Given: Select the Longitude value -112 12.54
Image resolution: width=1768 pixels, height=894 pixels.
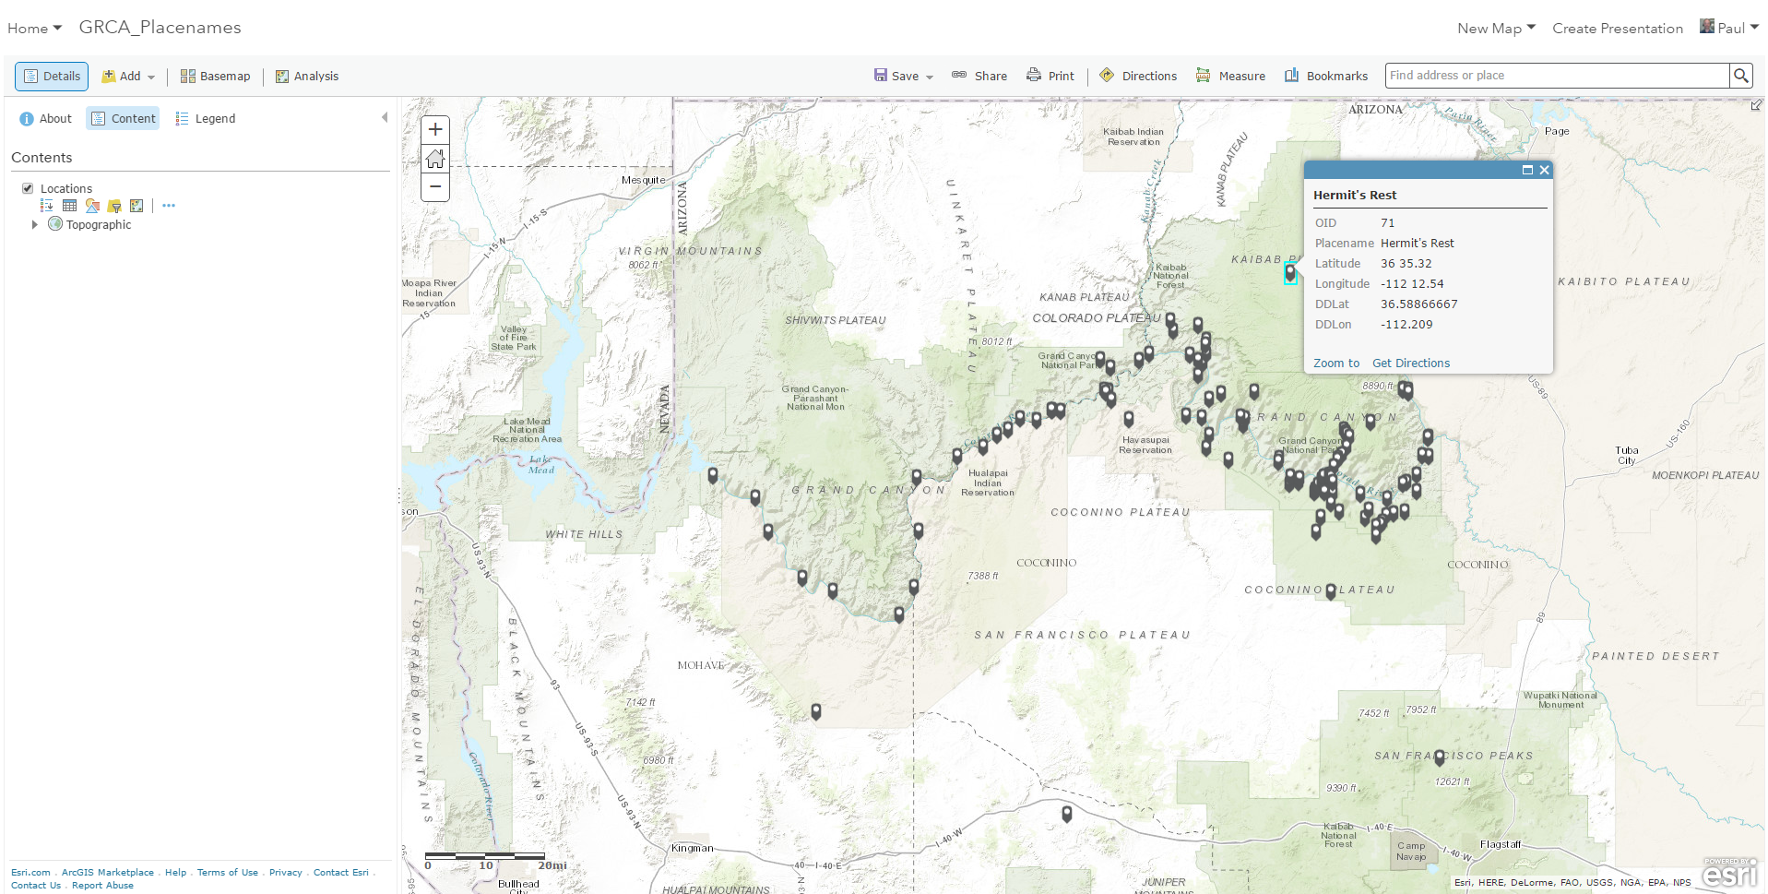Looking at the screenshot, I should pyautogui.click(x=1413, y=284).
